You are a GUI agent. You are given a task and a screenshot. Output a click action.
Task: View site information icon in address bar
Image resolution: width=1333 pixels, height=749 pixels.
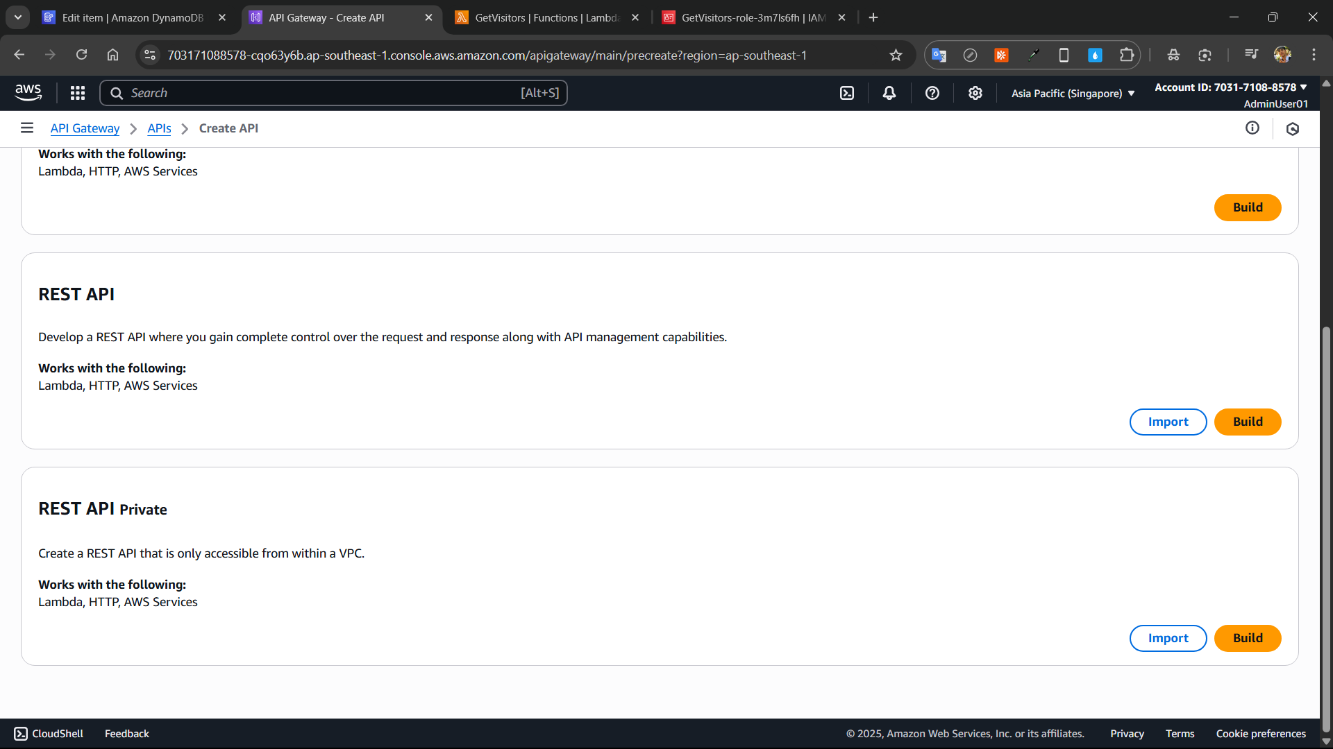click(x=150, y=55)
